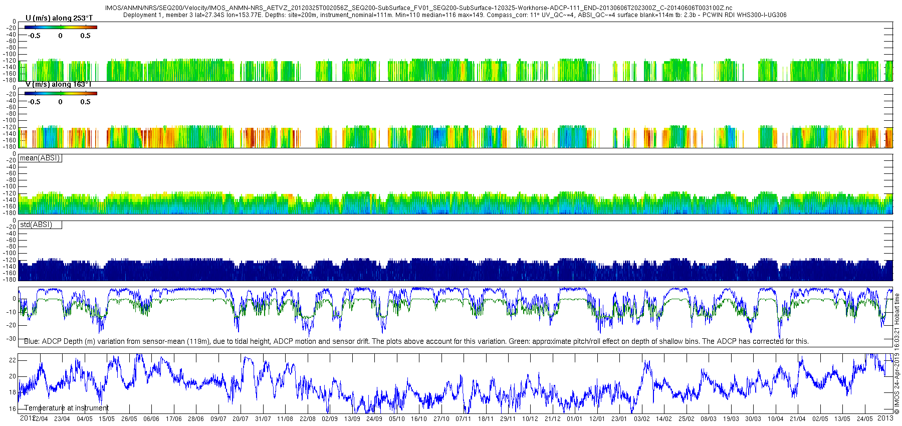This screenshot has height=426, width=902.
Task: Click the 'Deployment 1, member 3' metadata line
Action: point(455,15)
